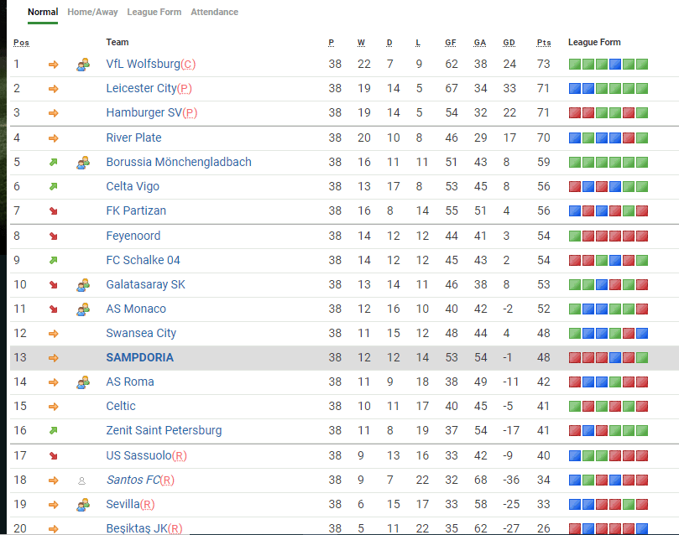Click the red down arrow in FK Partizan's row

(54, 211)
